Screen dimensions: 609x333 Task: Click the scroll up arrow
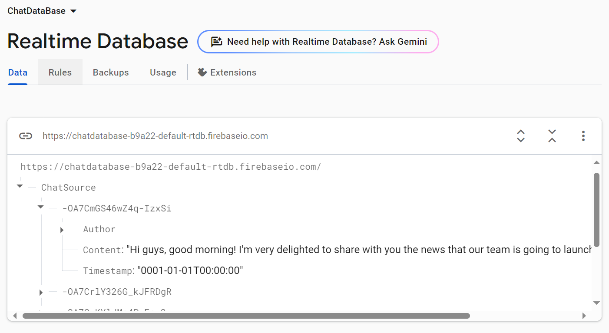click(596, 163)
